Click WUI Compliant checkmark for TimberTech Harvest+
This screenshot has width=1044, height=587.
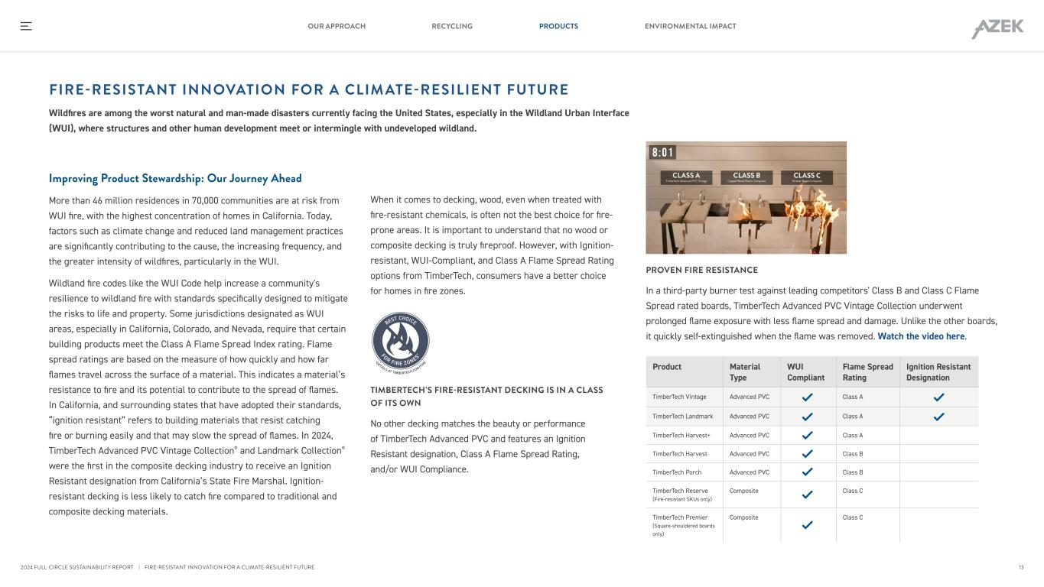click(806, 436)
